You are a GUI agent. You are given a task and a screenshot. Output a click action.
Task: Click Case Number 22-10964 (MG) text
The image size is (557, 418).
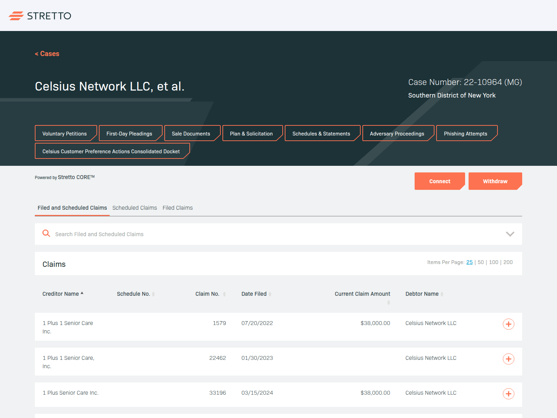[465, 82]
